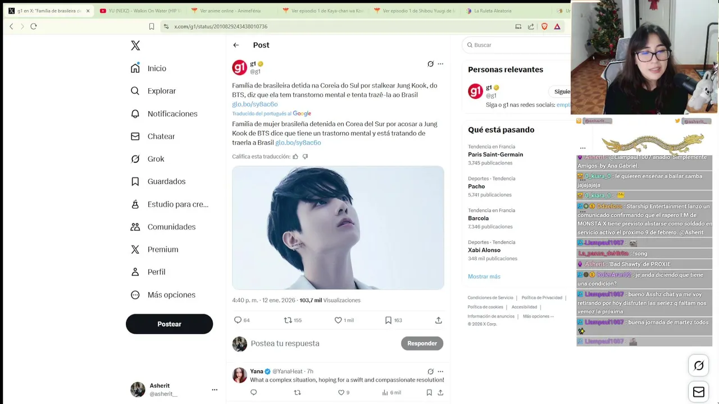
Task: Open Asherit account menu dots
Action: pyautogui.click(x=214, y=389)
